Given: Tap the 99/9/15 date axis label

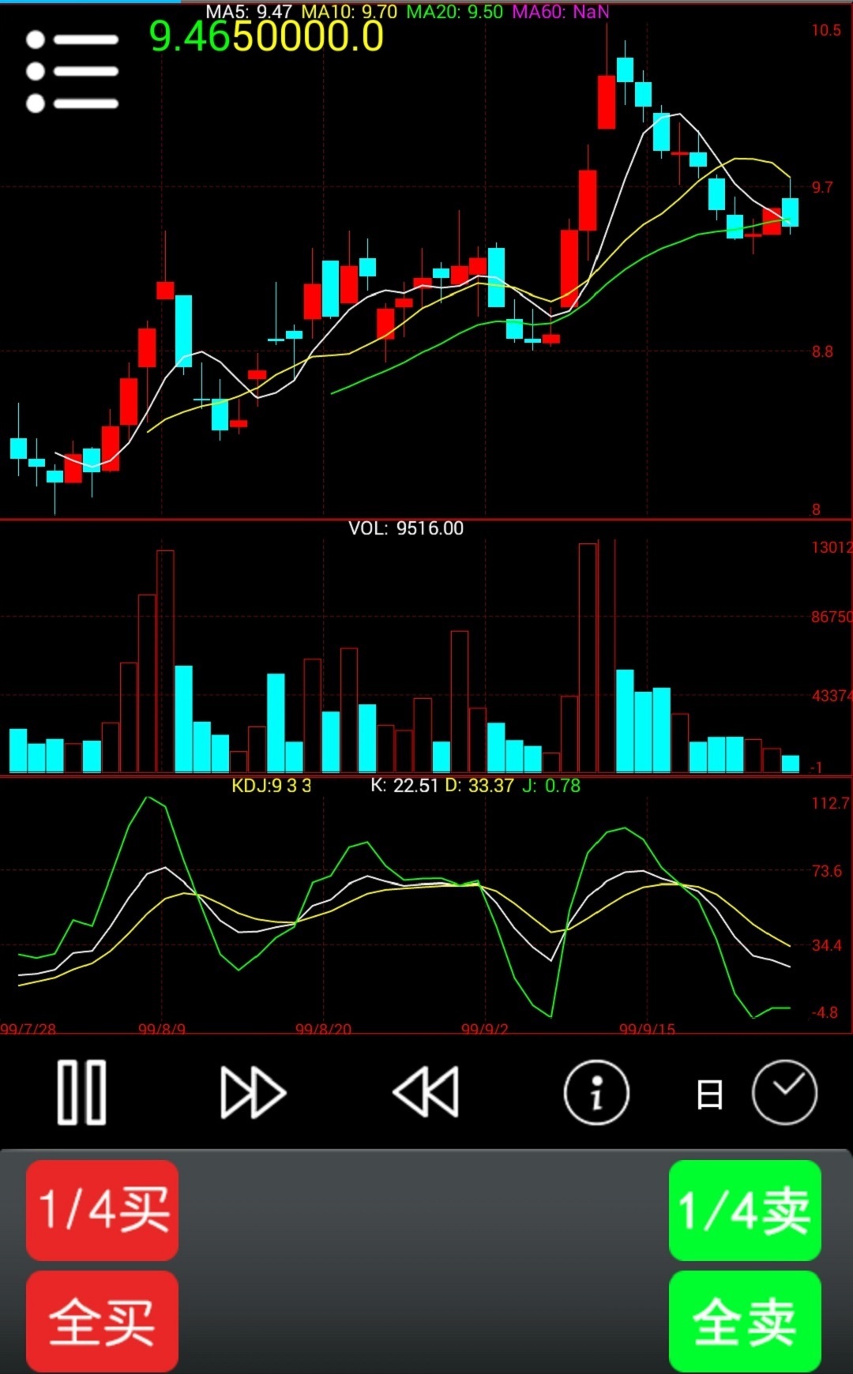Looking at the screenshot, I should (x=647, y=1028).
